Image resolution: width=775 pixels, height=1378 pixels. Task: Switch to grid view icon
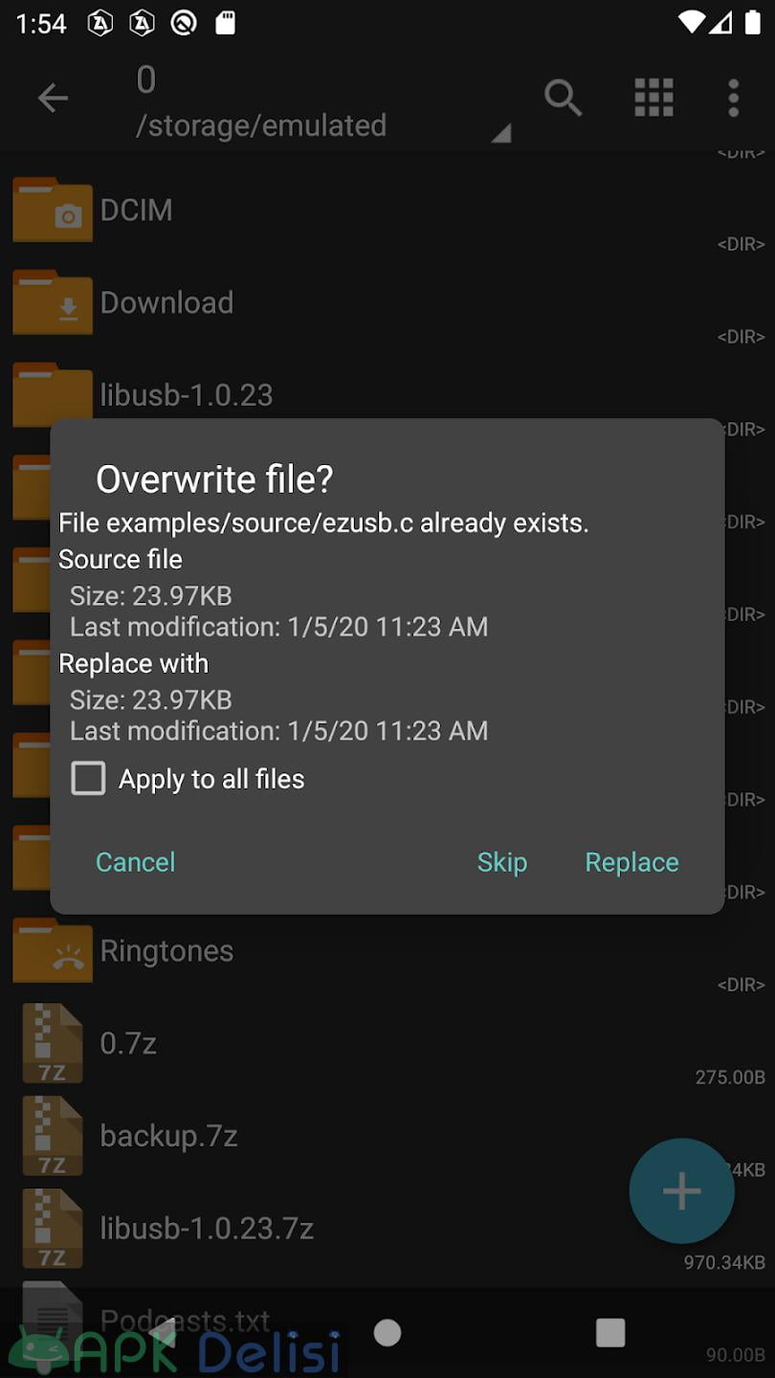tap(654, 98)
